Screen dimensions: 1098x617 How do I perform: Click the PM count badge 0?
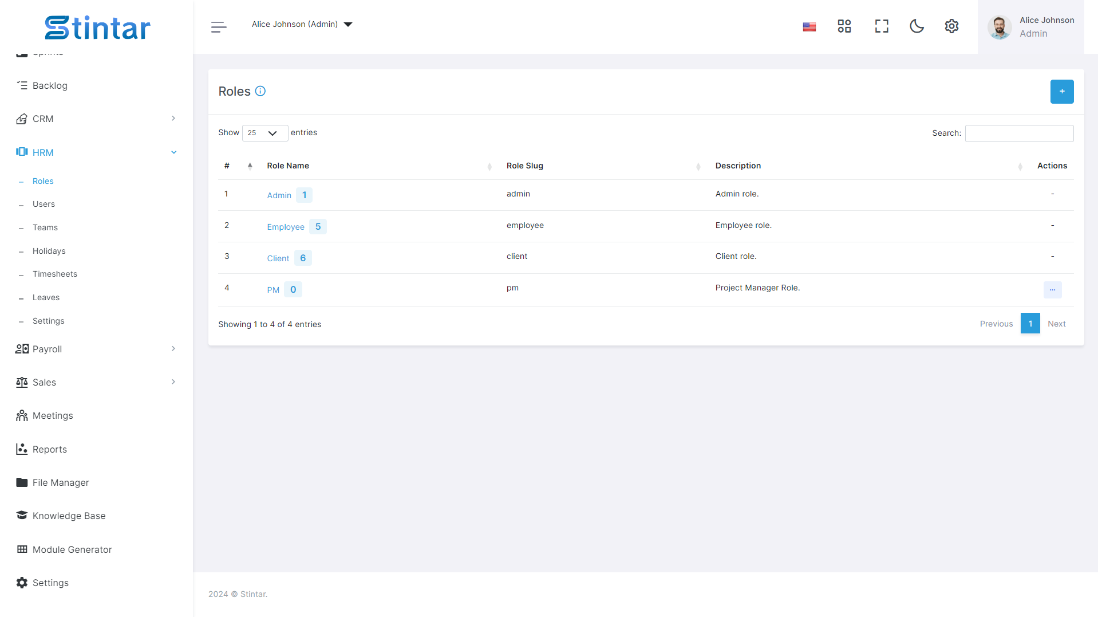[293, 290]
